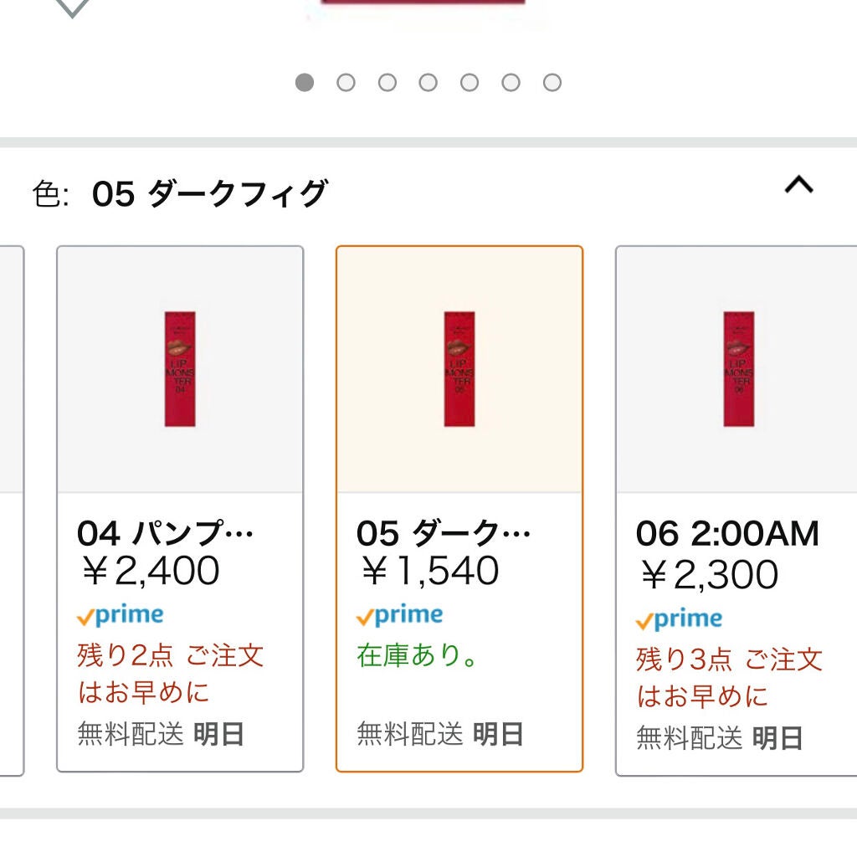
Task: Tap the 在庫あり stock status text
Action: point(418,655)
